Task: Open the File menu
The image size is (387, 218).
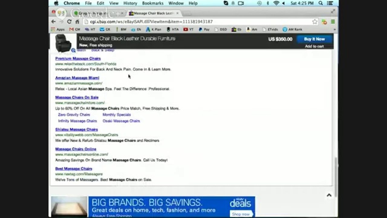Action: pos(88,3)
